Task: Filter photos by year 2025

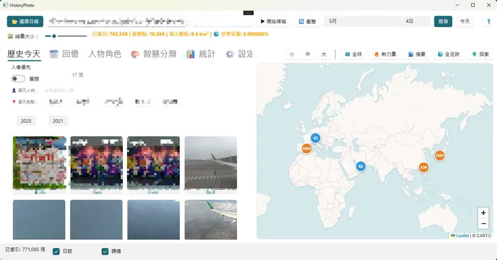Action: tap(26, 121)
